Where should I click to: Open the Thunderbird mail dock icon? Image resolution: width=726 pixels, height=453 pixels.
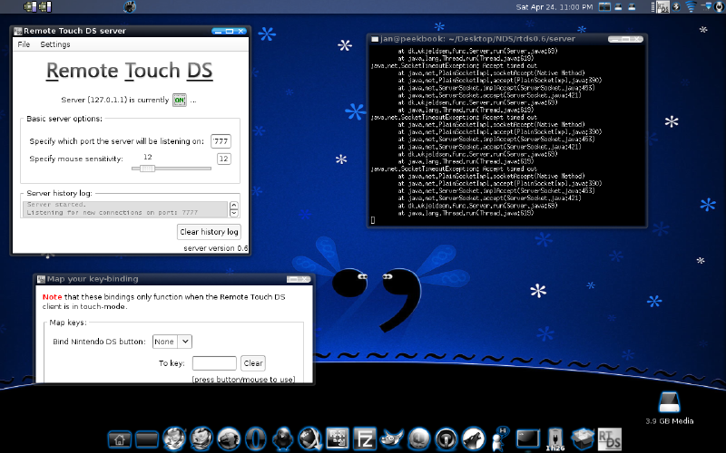(x=201, y=439)
